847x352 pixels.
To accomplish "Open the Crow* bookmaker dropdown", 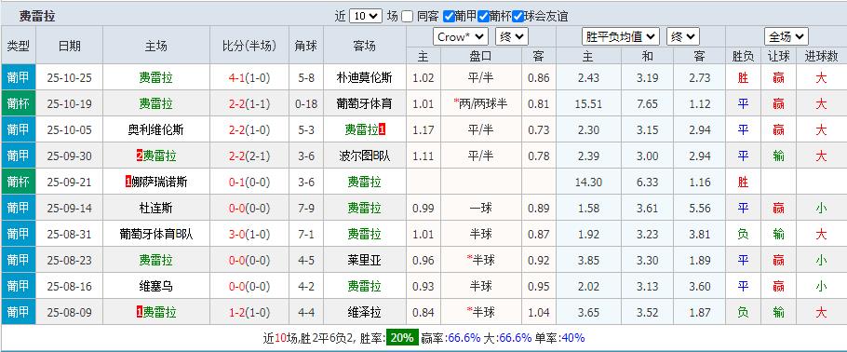I will click(x=461, y=36).
